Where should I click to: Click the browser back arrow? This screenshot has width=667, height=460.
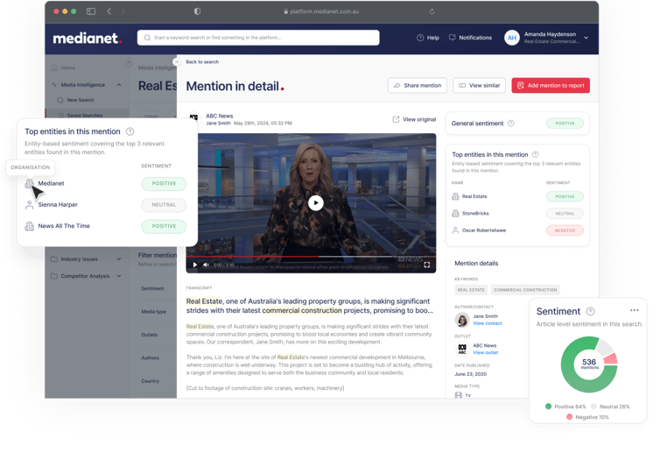click(109, 11)
